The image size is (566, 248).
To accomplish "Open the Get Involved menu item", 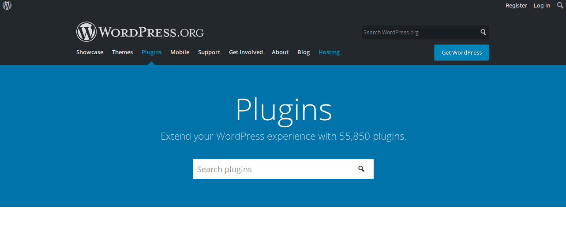I will click(246, 52).
